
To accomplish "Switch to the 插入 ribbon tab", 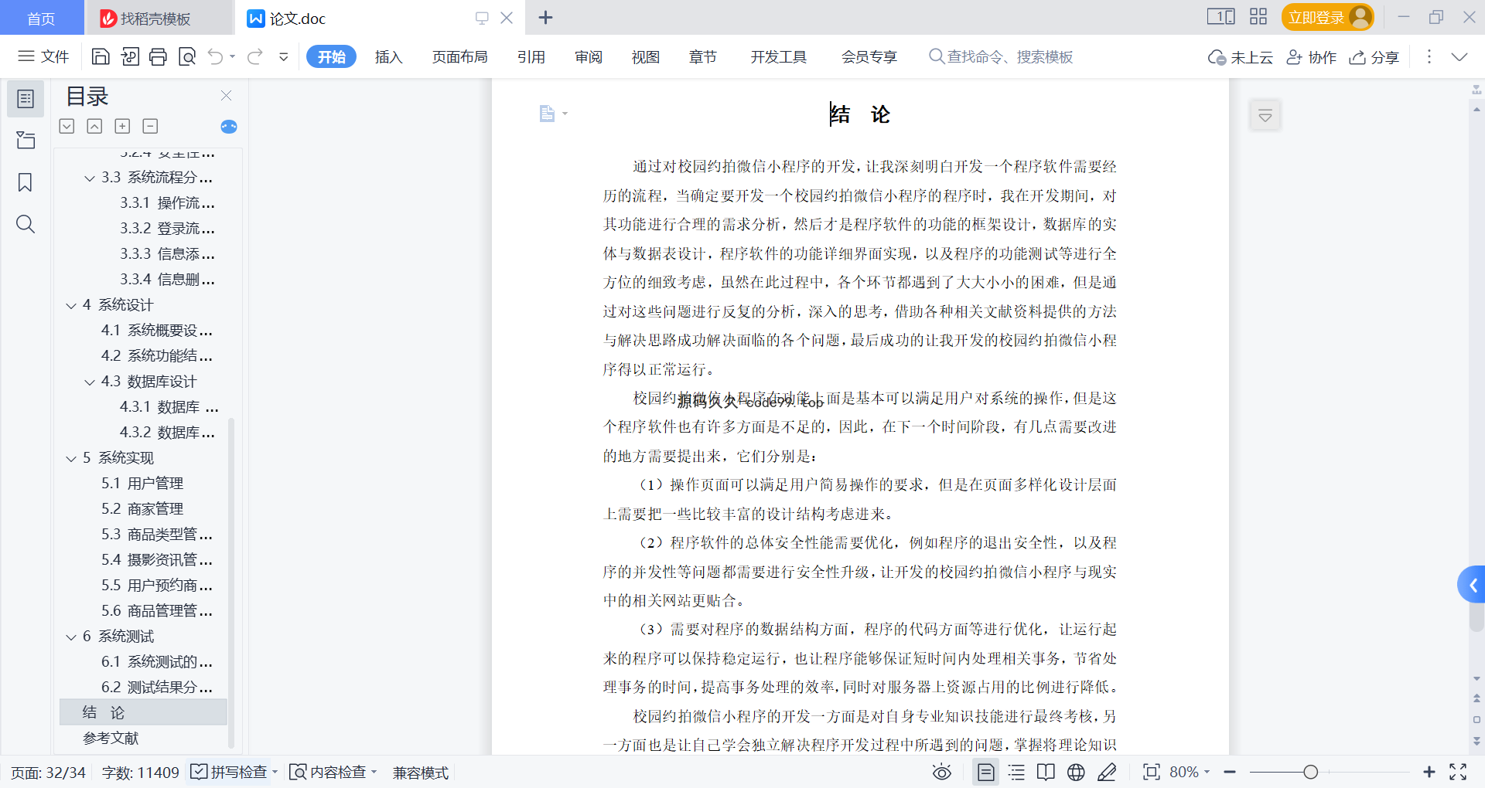I will [x=388, y=56].
